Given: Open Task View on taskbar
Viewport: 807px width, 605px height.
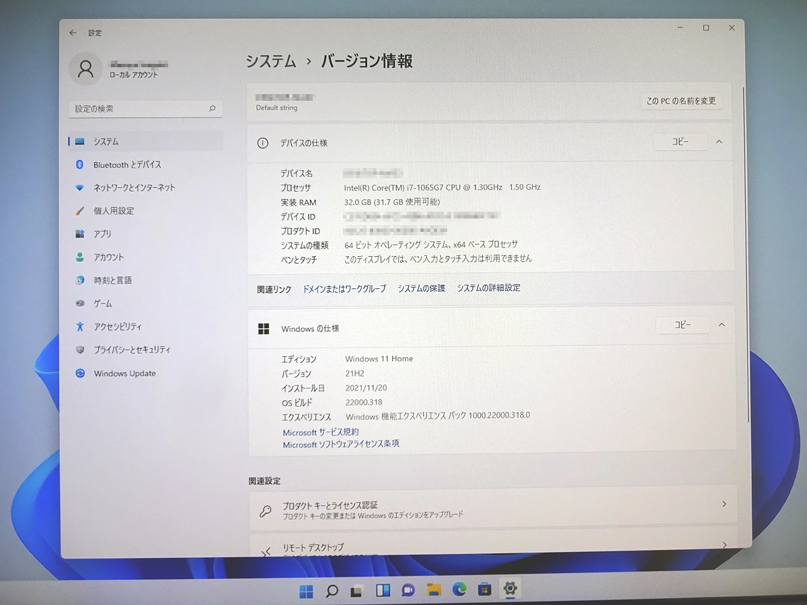Looking at the screenshot, I should (x=357, y=591).
